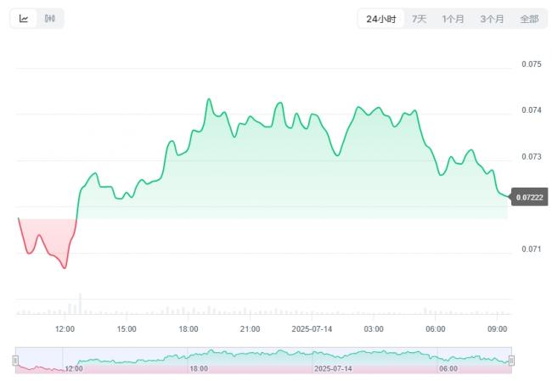Click the 2025-07-14 main axis date label

tap(312, 329)
